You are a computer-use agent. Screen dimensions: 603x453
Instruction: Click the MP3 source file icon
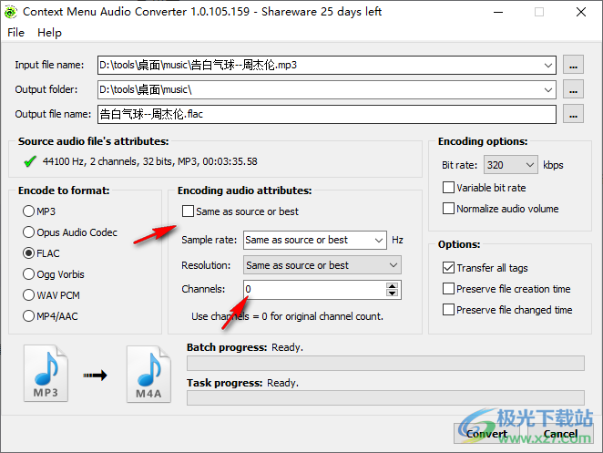click(x=46, y=373)
